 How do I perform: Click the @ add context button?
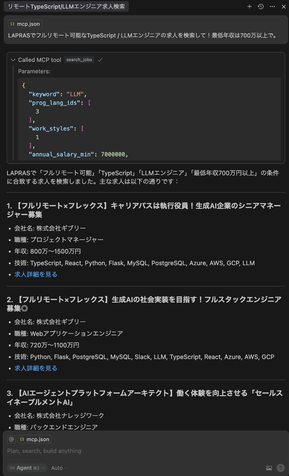[12, 439]
